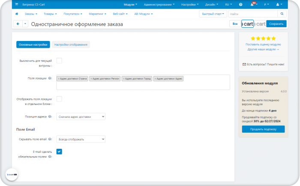Open Позиция адреса dropdown
300x186 pixels.
coord(81,116)
